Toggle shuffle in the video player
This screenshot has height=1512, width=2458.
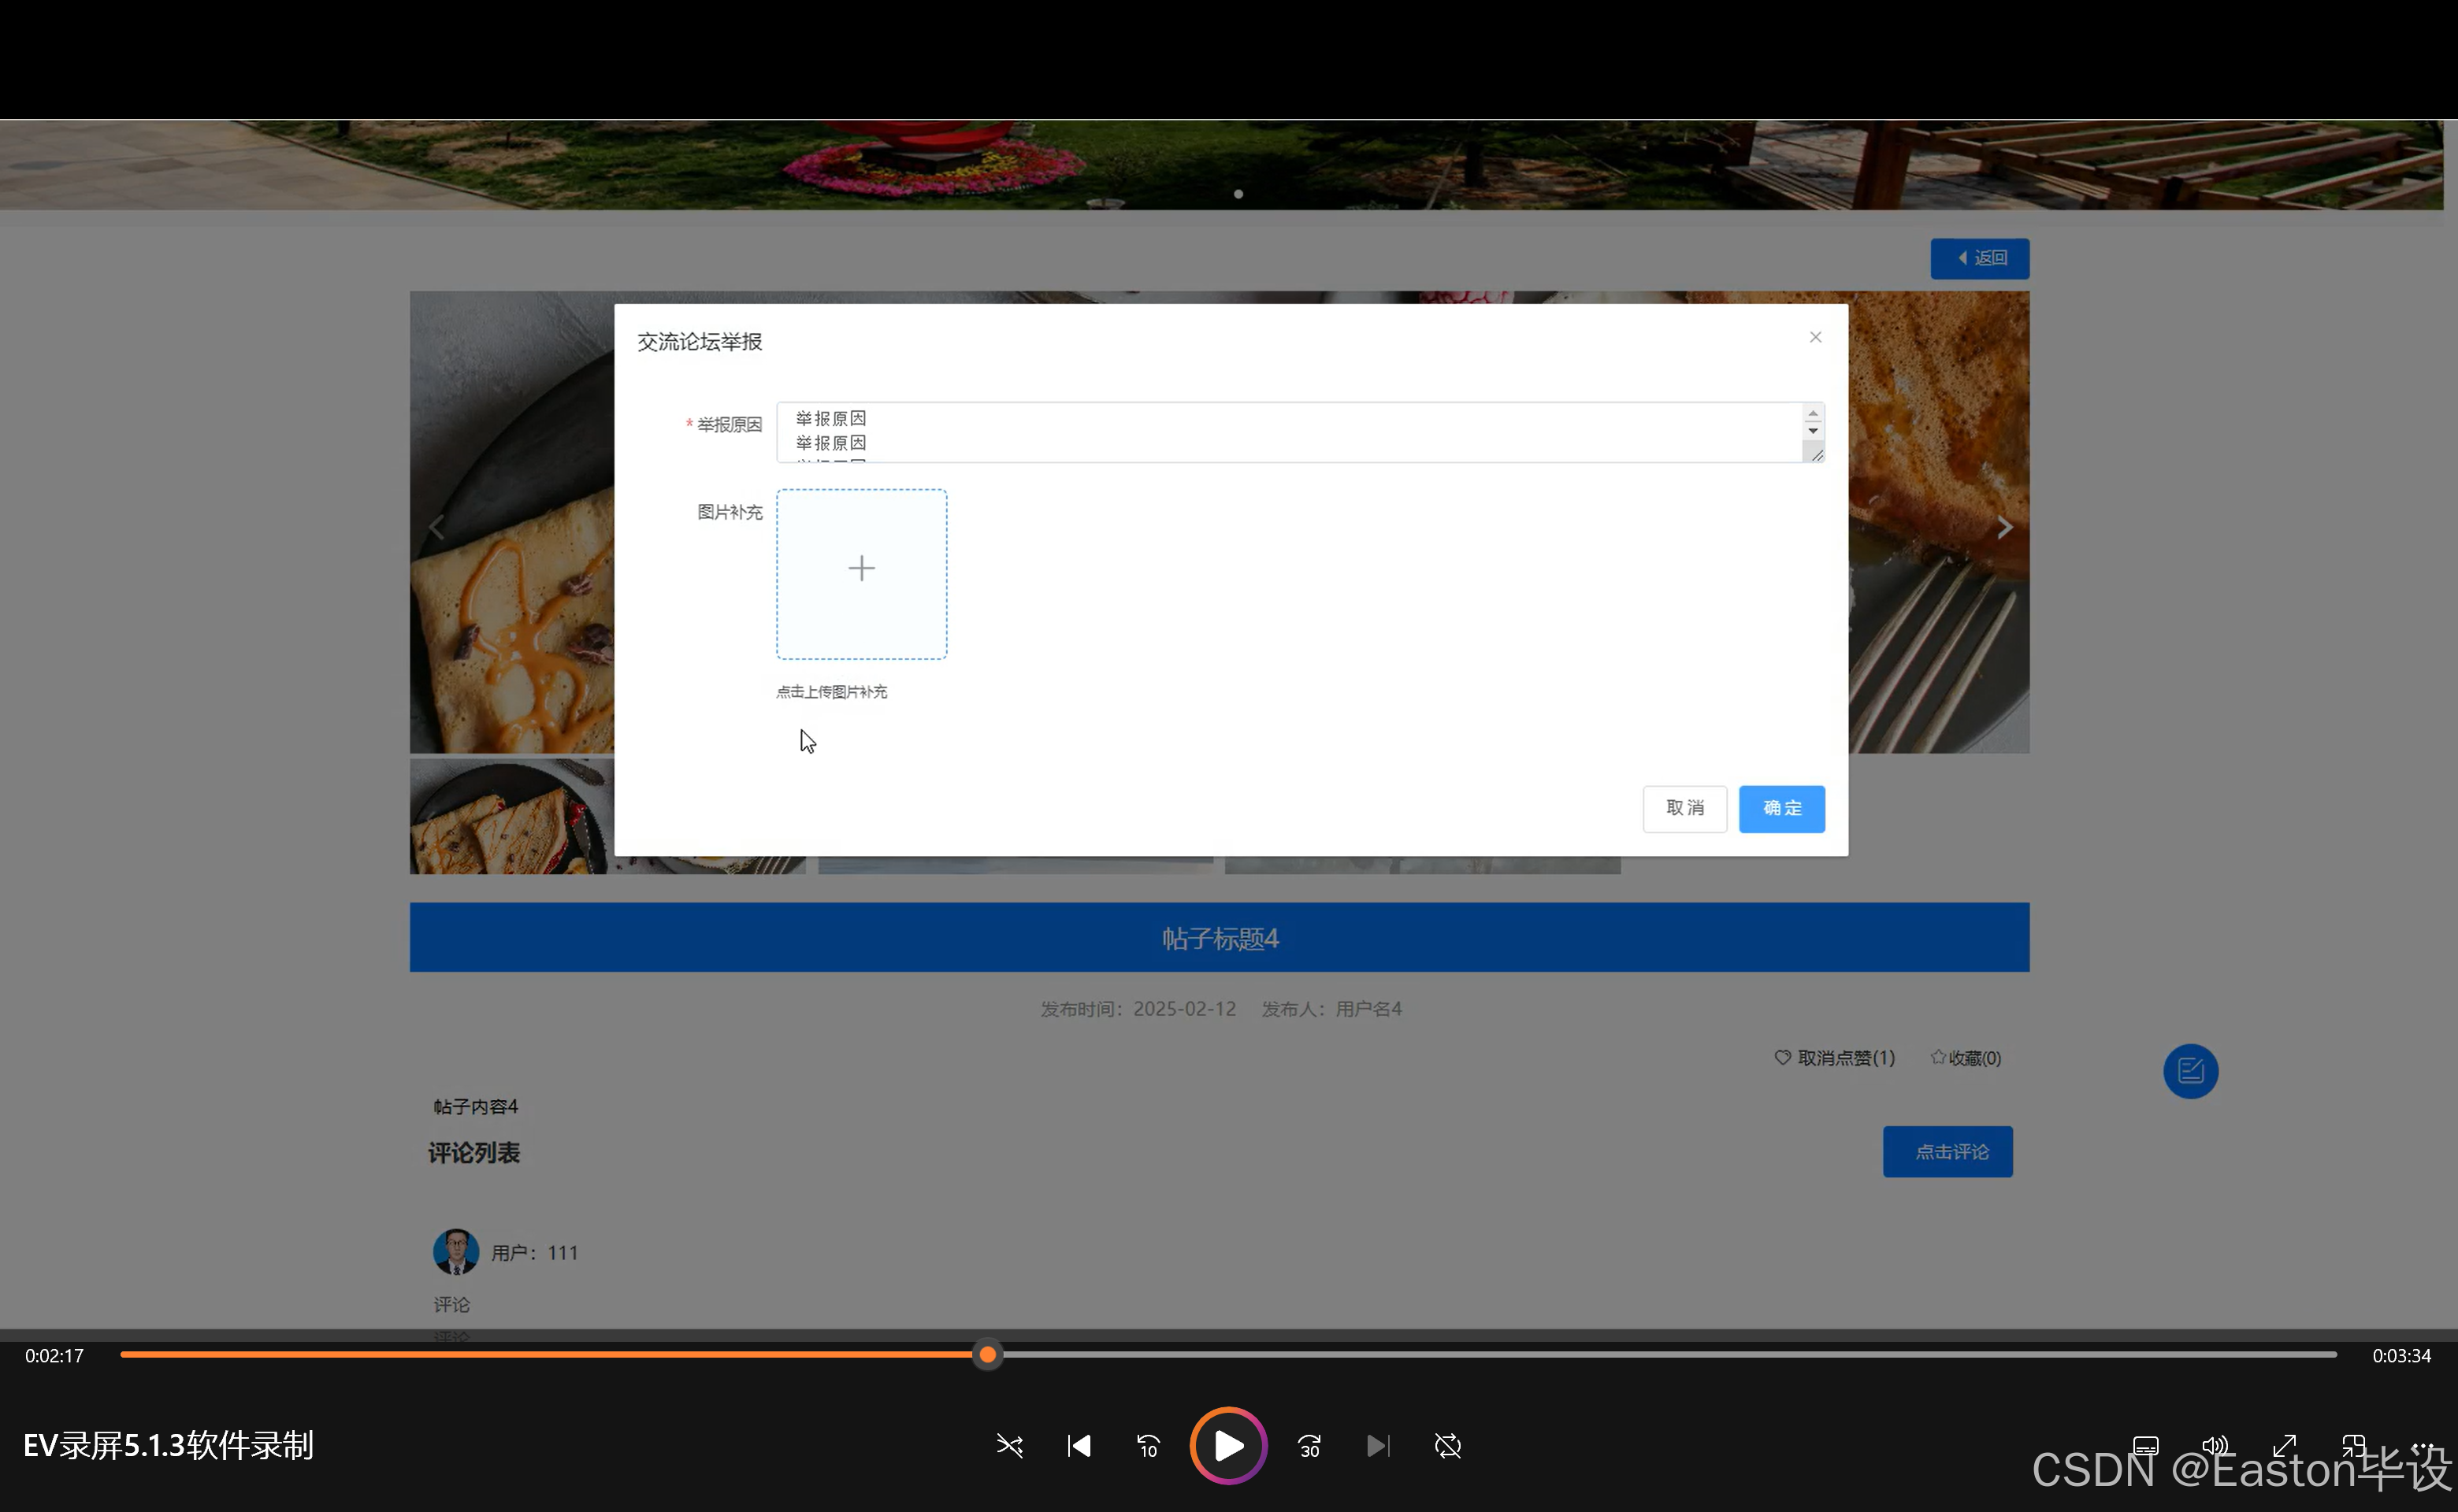coord(1009,1446)
